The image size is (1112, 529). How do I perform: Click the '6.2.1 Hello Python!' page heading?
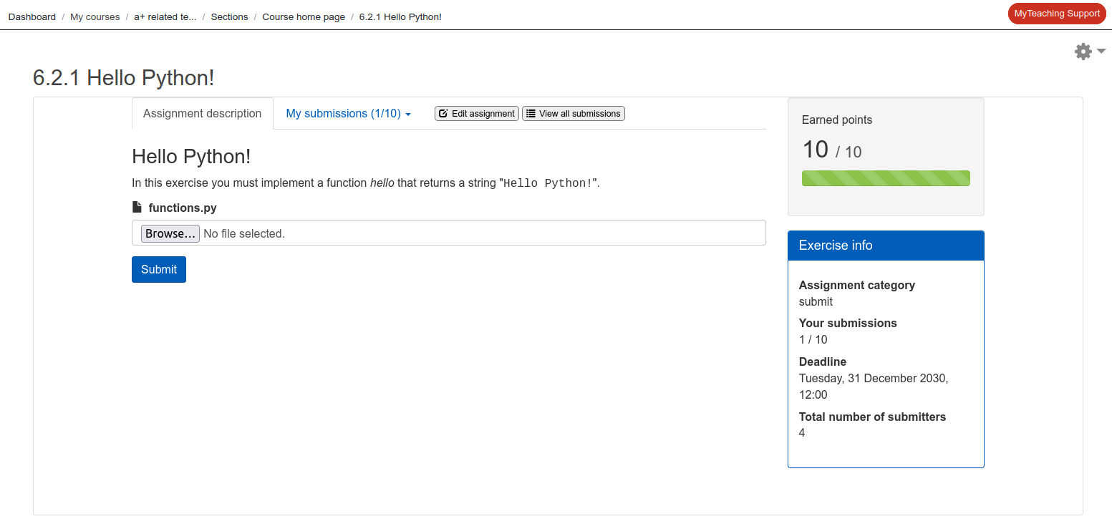click(124, 77)
